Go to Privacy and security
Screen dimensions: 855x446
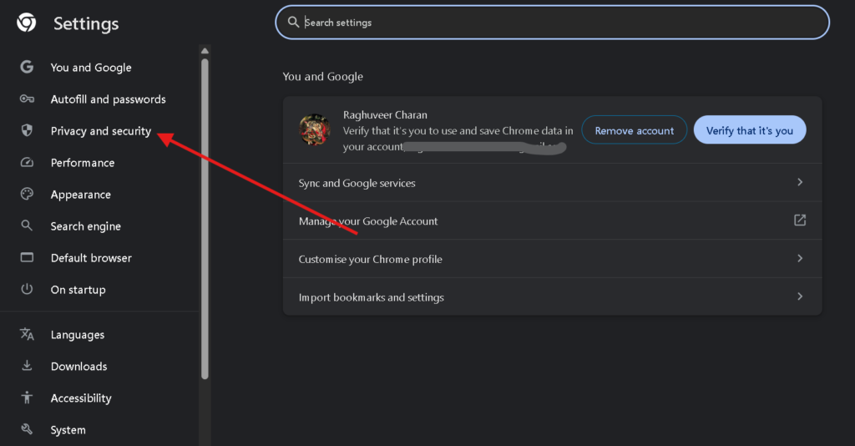pos(101,131)
